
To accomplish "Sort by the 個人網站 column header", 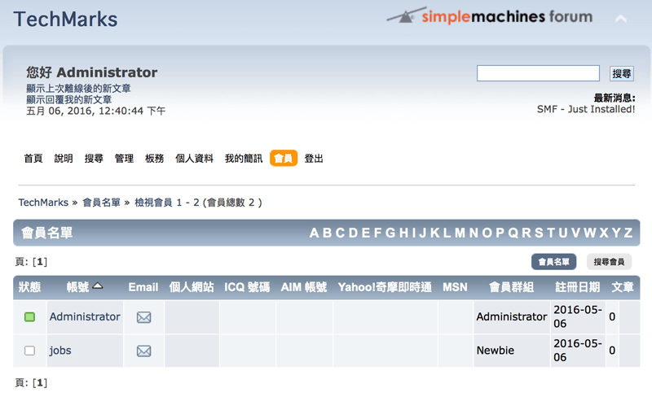I will coord(192,287).
